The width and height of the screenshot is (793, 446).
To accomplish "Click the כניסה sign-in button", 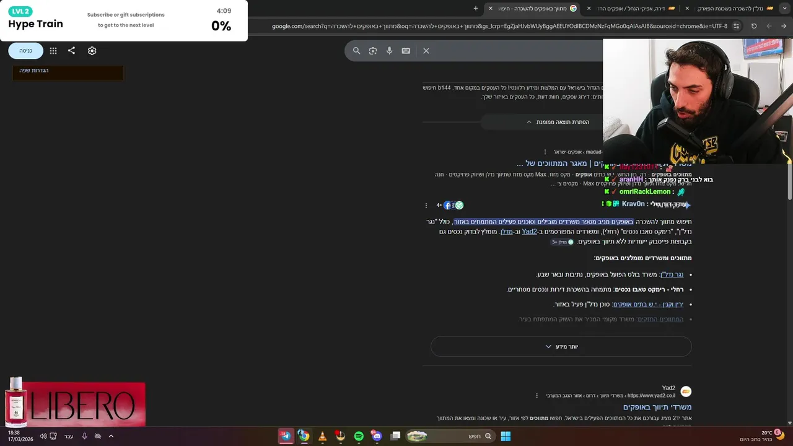I will coord(25,51).
